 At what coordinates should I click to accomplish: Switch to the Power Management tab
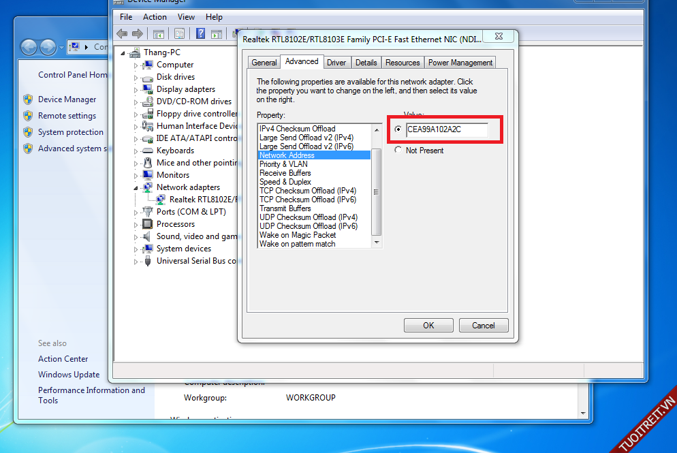tap(460, 63)
